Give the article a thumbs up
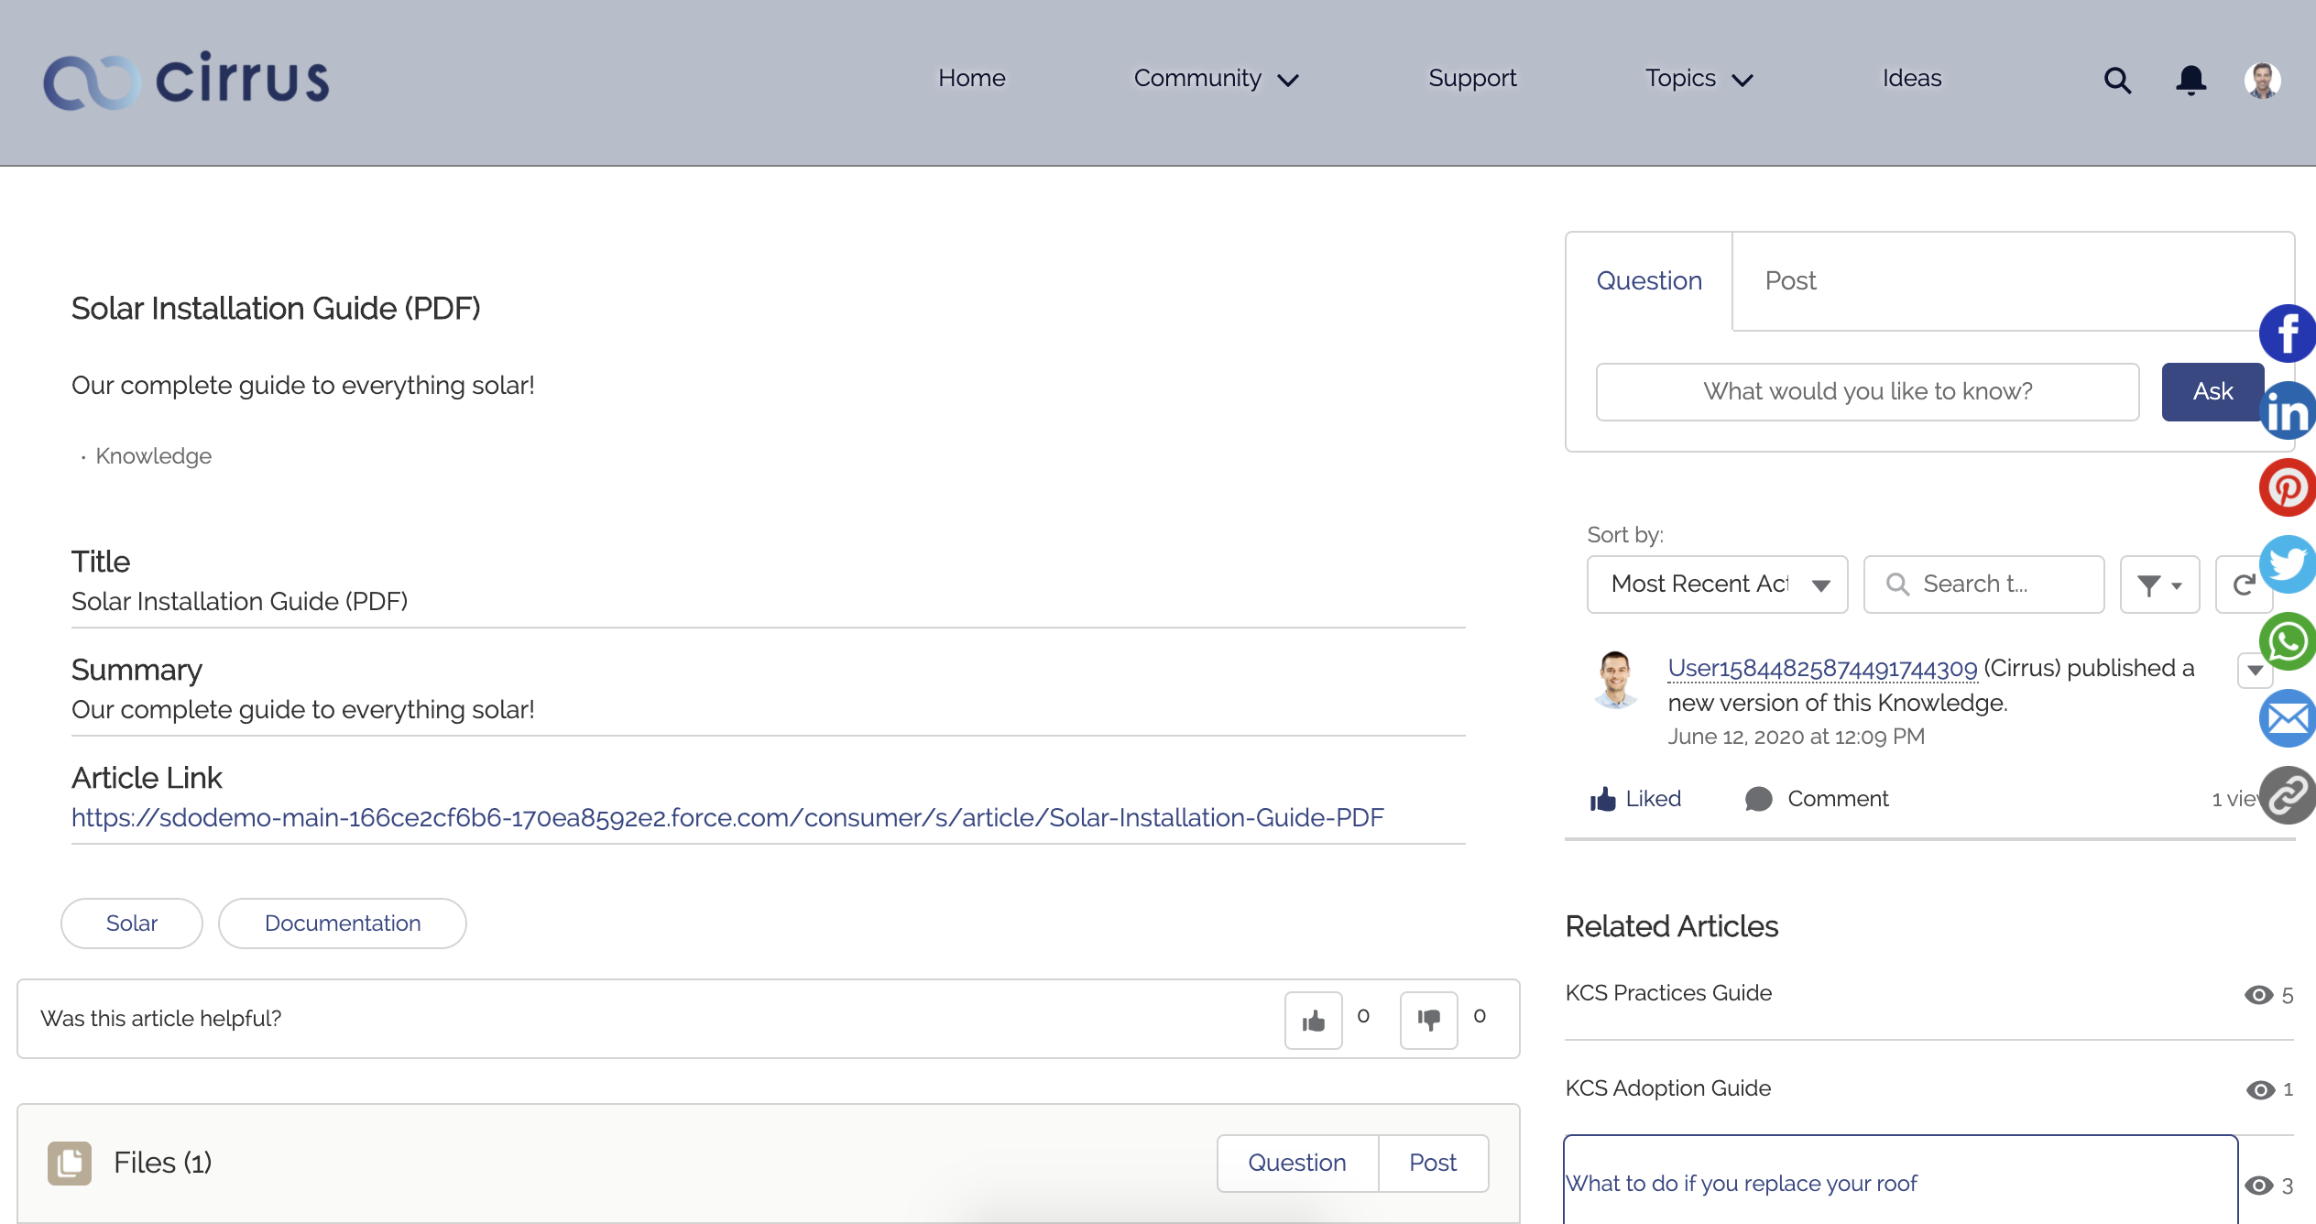The image size is (2316, 1224). [1313, 1019]
